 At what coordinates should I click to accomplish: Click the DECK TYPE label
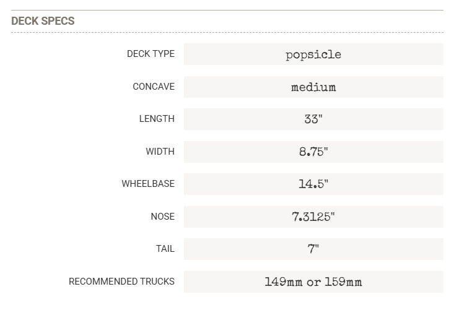(150, 54)
